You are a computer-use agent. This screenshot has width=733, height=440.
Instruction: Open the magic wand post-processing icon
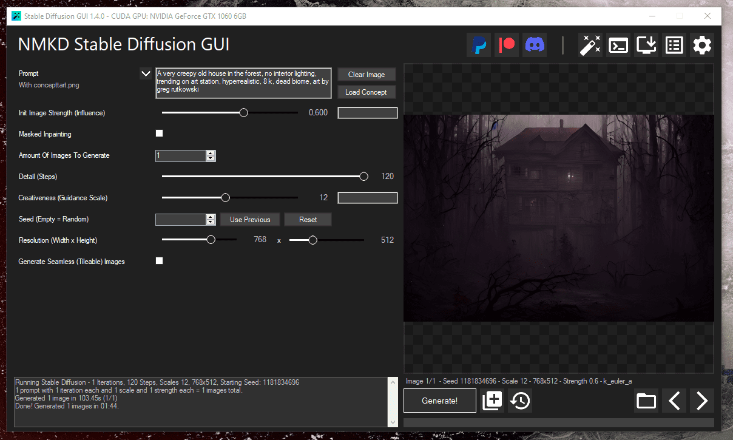coord(590,45)
